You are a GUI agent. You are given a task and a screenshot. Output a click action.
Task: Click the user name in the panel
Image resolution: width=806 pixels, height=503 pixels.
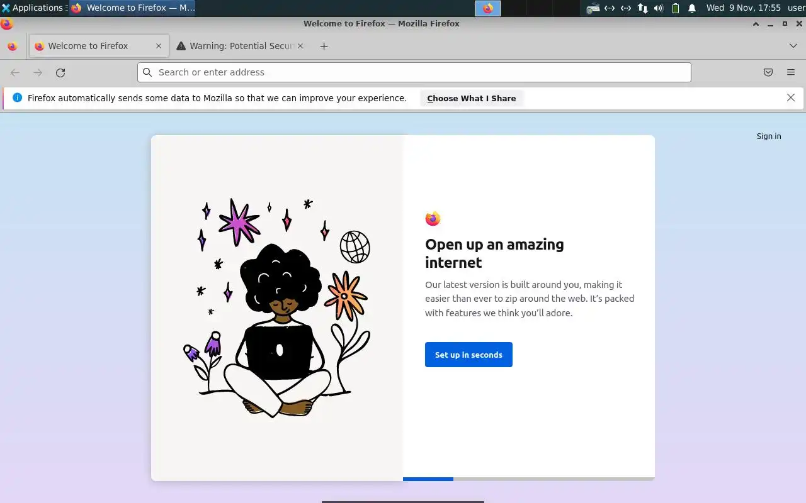(797, 8)
